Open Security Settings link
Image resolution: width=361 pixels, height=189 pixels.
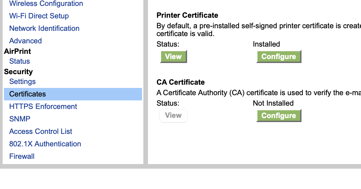click(x=22, y=81)
